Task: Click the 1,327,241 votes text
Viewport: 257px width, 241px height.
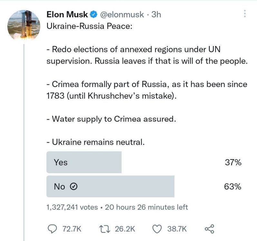Action: [72, 207]
